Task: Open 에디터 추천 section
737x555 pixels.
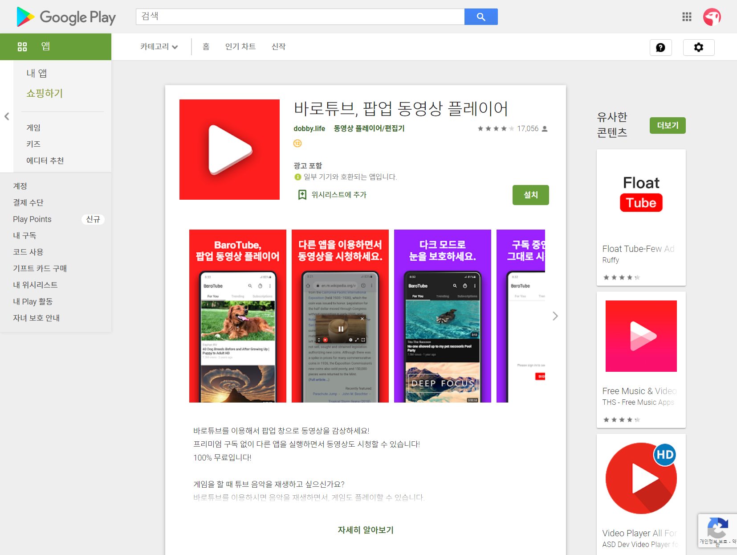Action: click(x=45, y=160)
